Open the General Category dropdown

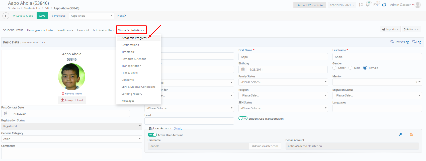[72, 139]
